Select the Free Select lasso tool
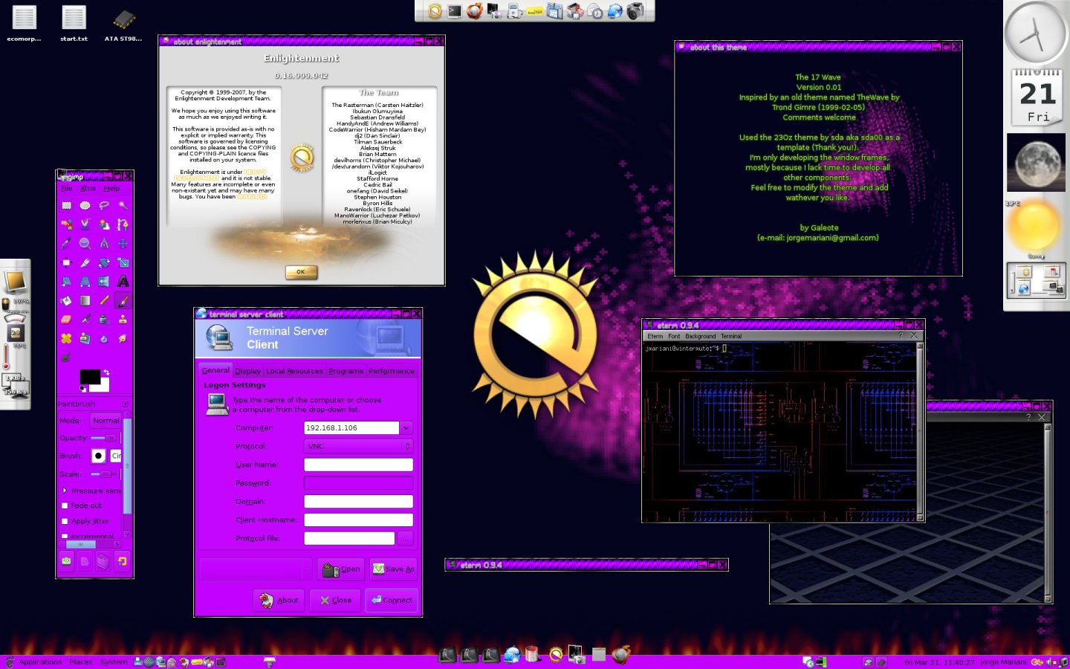This screenshot has width=1070, height=669. 104,205
